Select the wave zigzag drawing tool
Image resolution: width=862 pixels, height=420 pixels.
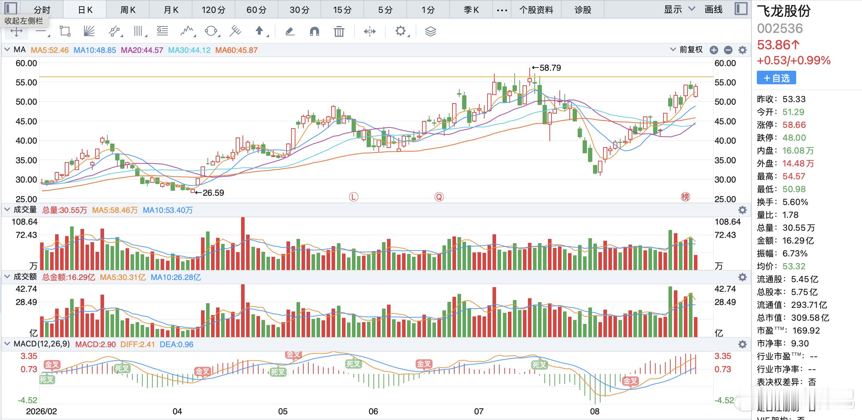pyautogui.click(x=187, y=31)
